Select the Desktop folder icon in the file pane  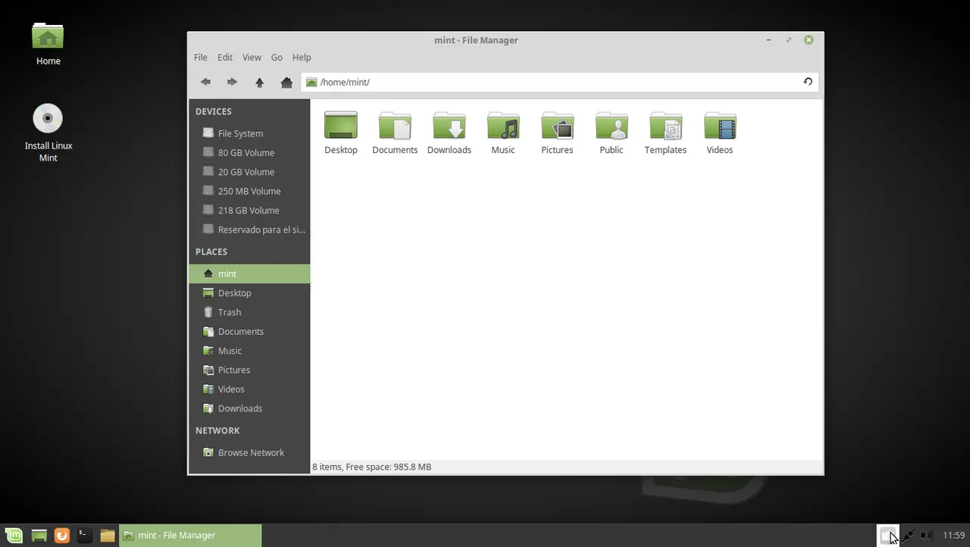[341, 126]
